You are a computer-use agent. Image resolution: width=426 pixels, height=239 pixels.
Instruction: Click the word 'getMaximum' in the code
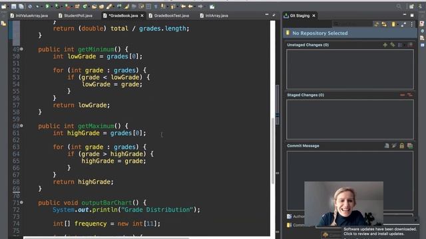96,126
